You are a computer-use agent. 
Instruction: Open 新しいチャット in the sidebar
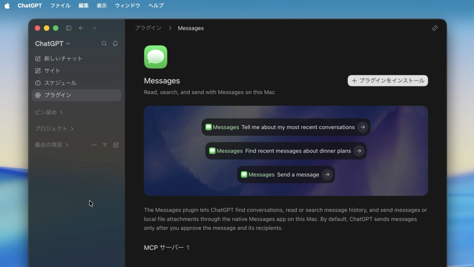77,59
